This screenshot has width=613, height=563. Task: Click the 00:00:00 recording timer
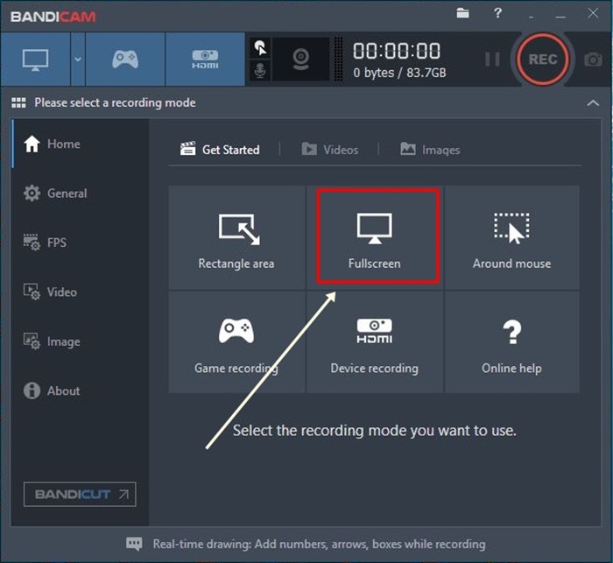pyautogui.click(x=397, y=51)
